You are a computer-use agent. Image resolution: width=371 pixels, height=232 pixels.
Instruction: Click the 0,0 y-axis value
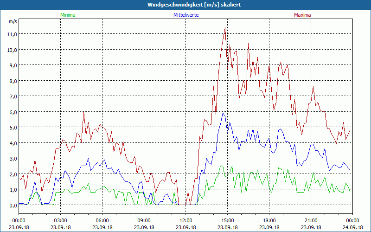(12, 205)
